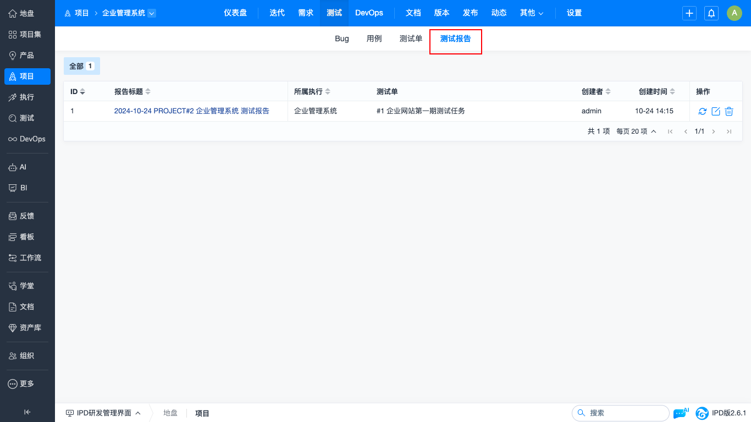
Task: Expand the IPD研发管理界面 switcher
Action: coord(103,413)
